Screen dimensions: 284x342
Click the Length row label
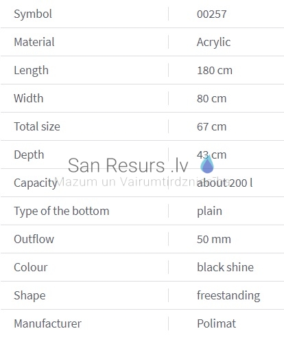click(31, 71)
